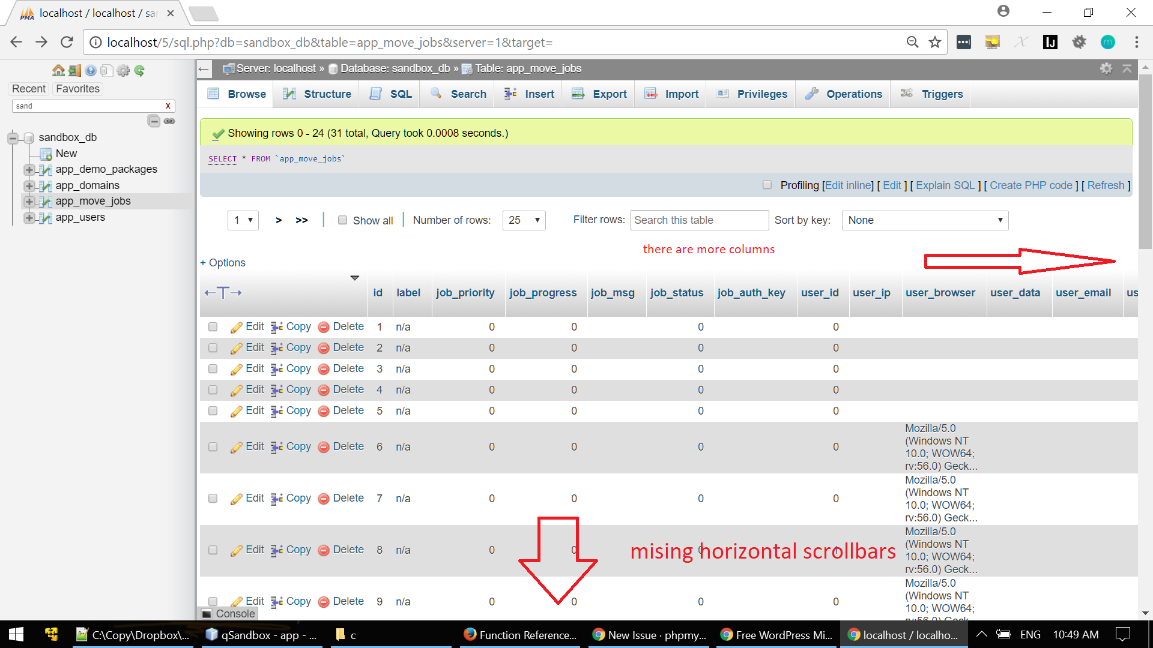Open page settings gear above the results table
Screen dimensions: 1153x648
[1107, 68]
